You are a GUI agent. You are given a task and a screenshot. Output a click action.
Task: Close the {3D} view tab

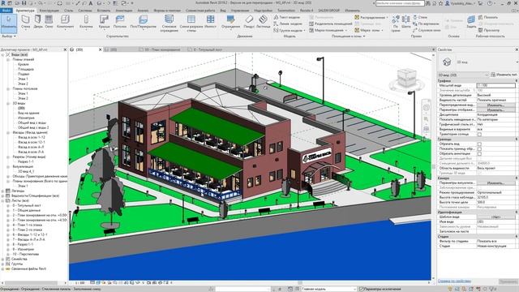[101, 49]
